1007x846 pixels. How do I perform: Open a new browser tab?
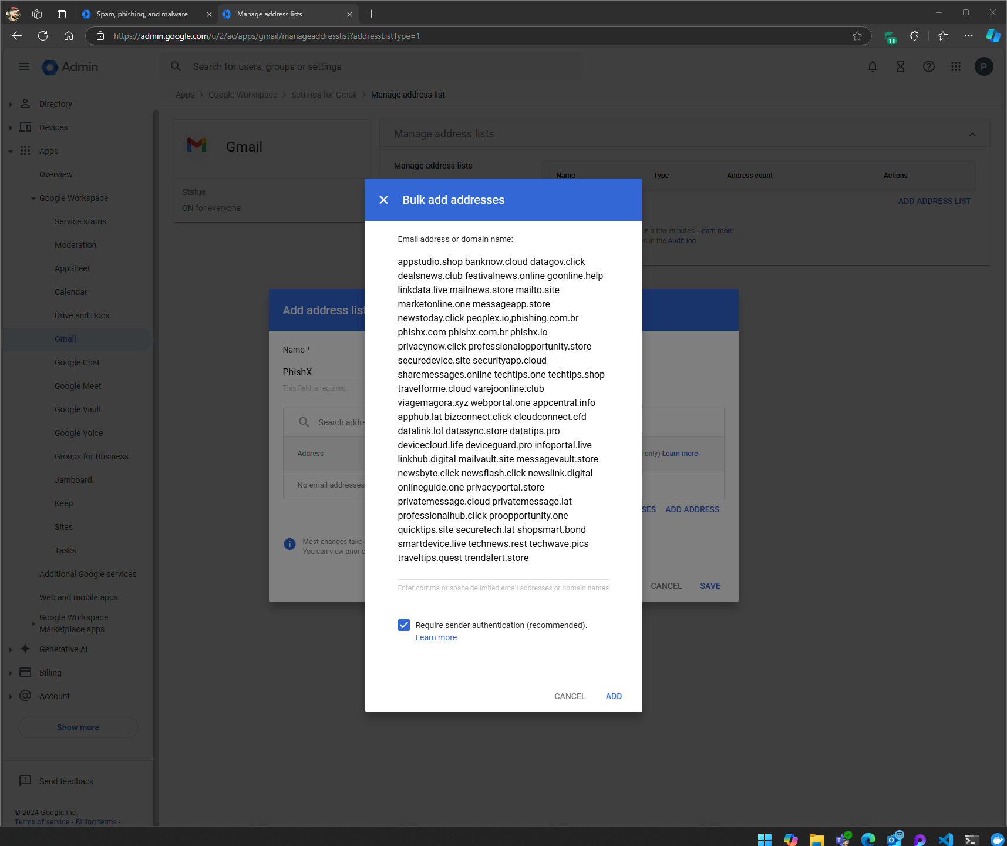[x=371, y=14]
